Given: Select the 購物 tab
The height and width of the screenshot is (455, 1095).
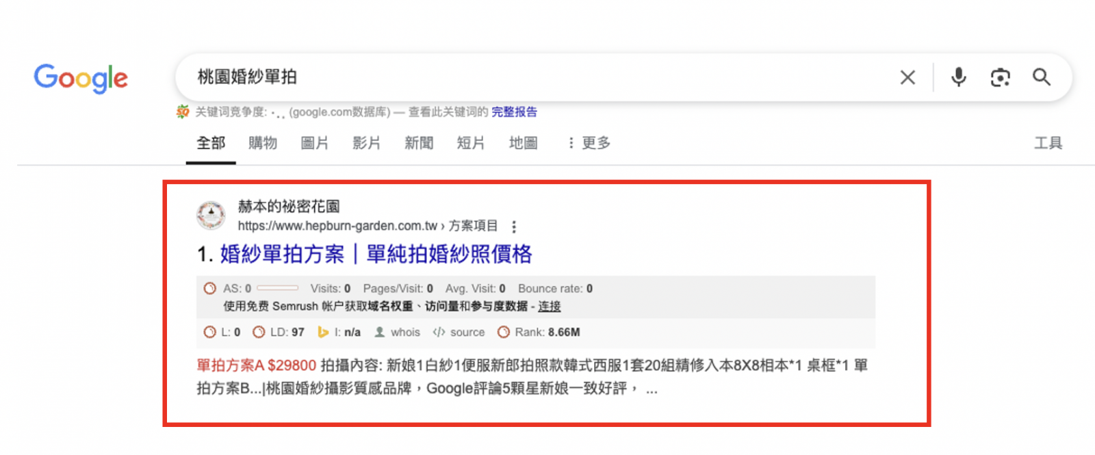Looking at the screenshot, I should click(263, 143).
